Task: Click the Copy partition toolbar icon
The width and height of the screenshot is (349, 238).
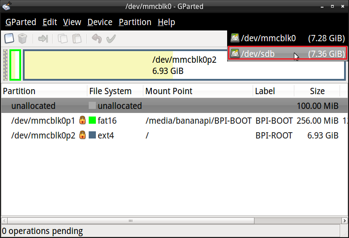Action: [x=63, y=39]
